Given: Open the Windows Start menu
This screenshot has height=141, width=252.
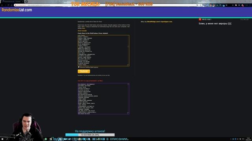Looking at the screenshot, I should point(2,139).
